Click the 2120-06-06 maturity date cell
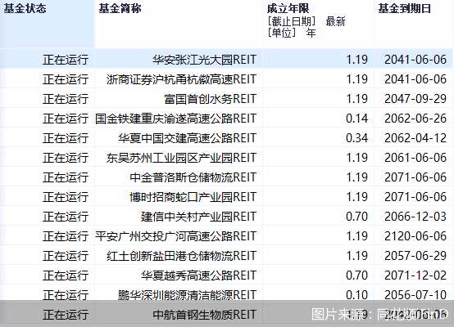454x327 pixels. pyautogui.click(x=415, y=236)
